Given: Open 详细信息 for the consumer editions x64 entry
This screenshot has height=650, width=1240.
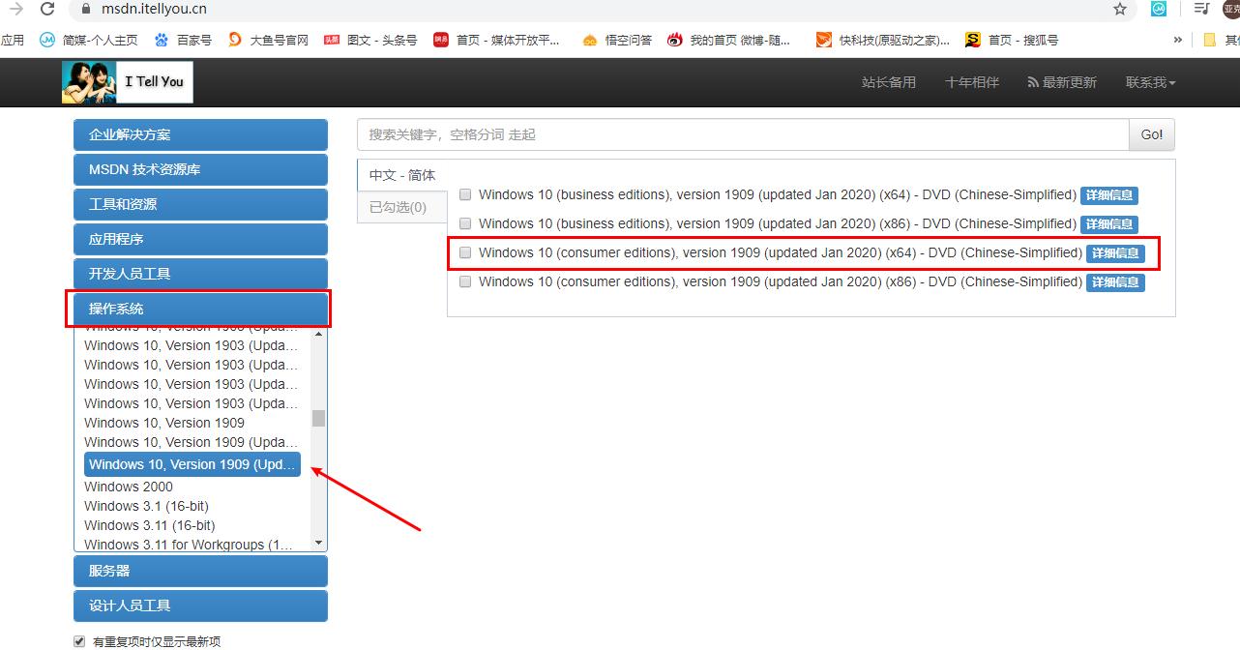Looking at the screenshot, I should click(1115, 252).
